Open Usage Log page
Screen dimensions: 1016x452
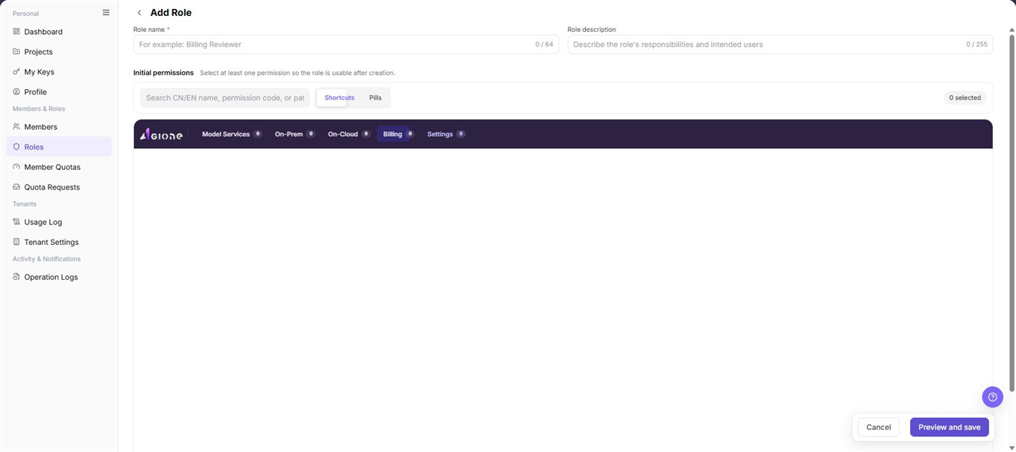pyautogui.click(x=59, y=222)
